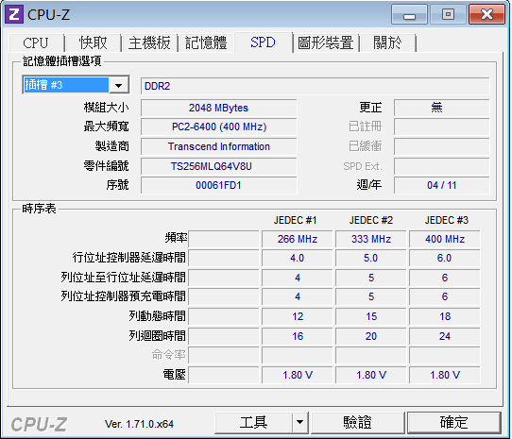The width and height of the screenshot is (512, 439).
Task: Confirm with the 確定 button
Action: [454, 422]
